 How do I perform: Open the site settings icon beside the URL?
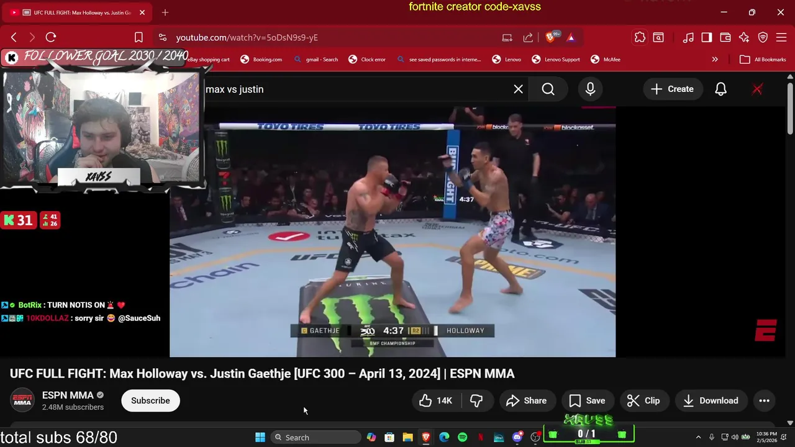coord(162,37)
